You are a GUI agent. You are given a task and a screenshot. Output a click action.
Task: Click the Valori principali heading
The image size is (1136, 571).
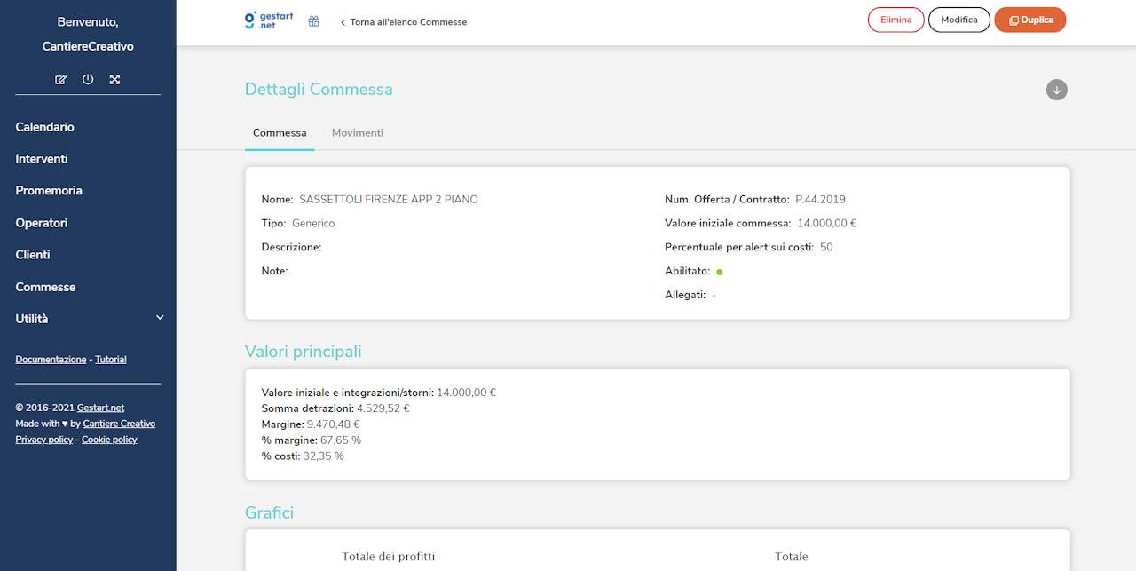[304, 352]
